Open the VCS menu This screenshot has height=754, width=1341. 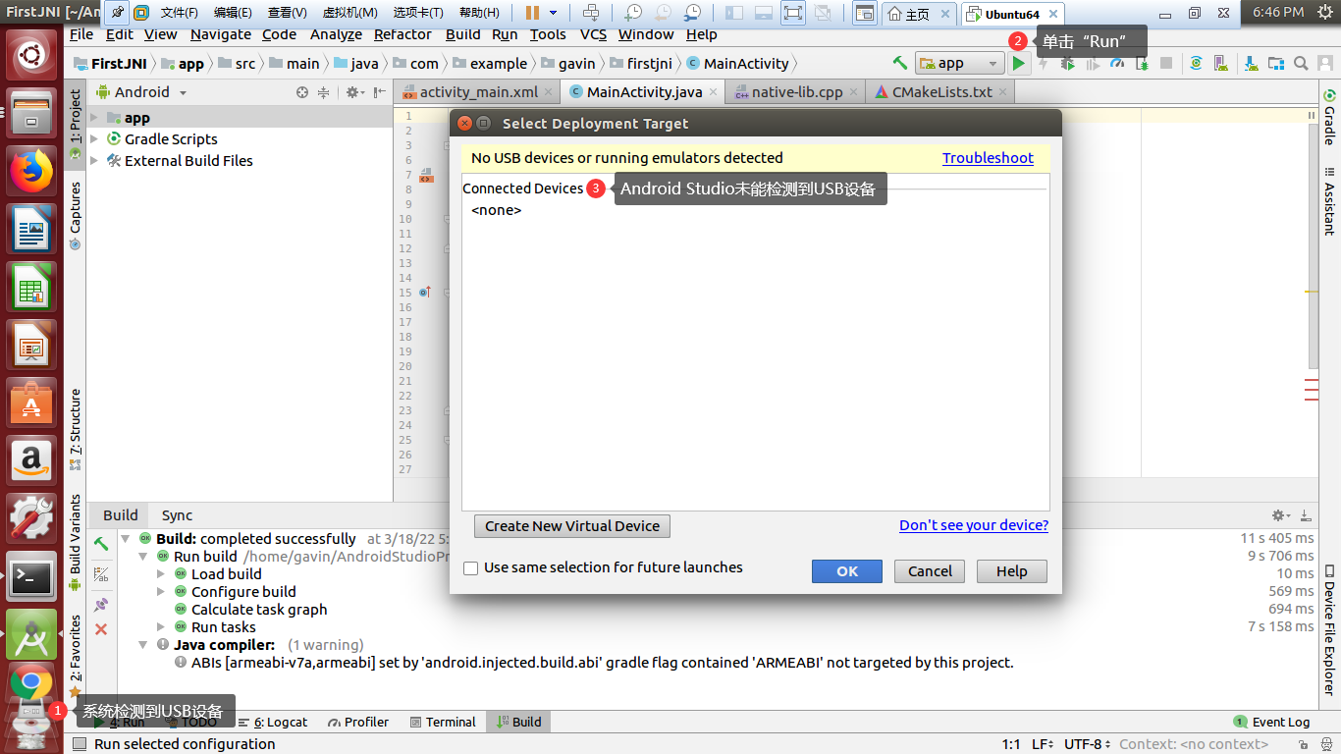point(593,34)
